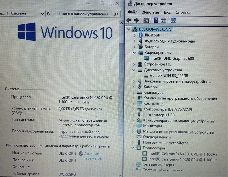Click the Процессоры chip icon

(139, 148)
